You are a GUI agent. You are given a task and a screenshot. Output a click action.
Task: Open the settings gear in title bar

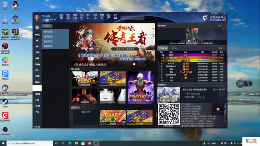tap(216, 14)
